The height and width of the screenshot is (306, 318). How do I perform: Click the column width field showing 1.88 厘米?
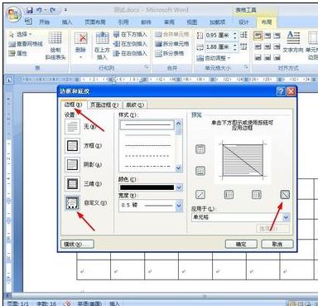click(x=221, y=47)
